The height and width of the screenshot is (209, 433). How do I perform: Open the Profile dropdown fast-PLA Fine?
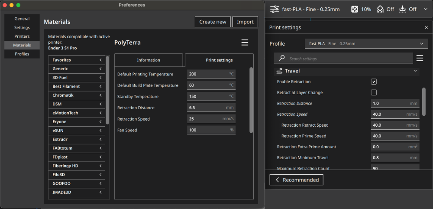click(366, 44)
